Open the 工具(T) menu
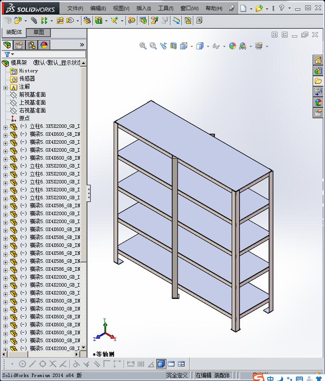The image size is (325, 381). tap(166, 8)
